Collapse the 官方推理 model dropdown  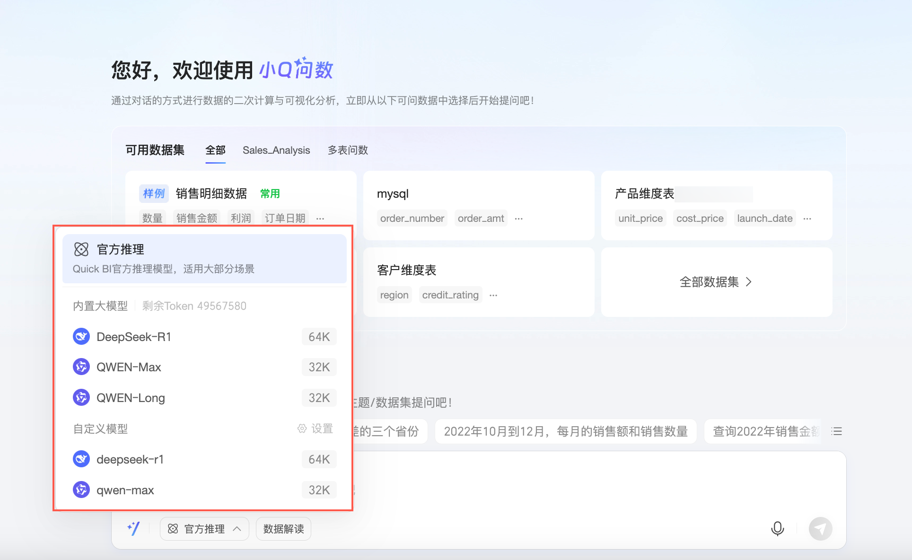pyautogui.click(x=204, y=529)
